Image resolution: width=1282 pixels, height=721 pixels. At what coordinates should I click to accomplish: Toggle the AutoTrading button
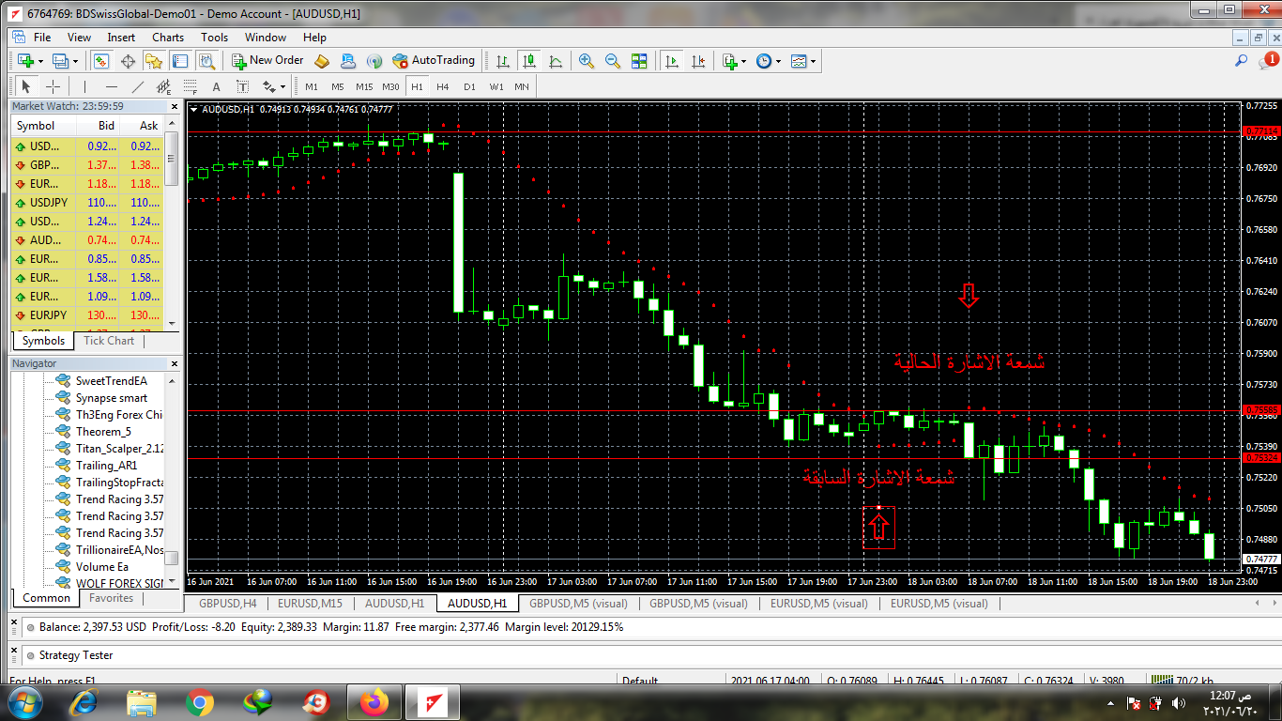434,61
